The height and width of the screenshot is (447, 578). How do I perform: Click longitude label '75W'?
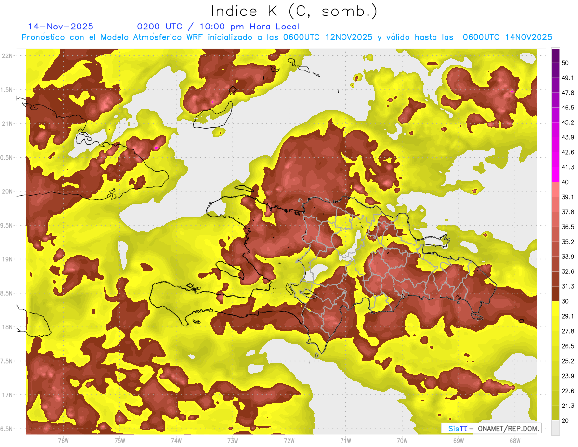119,441
